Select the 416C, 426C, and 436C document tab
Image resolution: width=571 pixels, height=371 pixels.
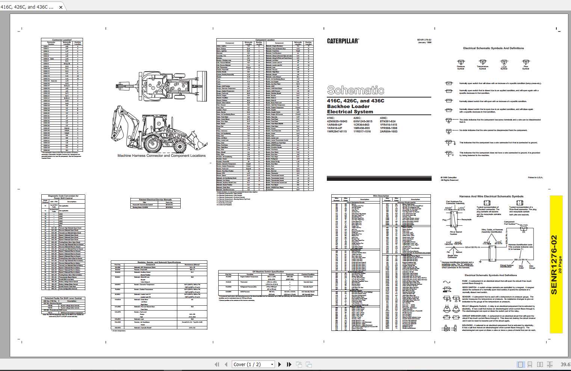click(x=33, y=6)
